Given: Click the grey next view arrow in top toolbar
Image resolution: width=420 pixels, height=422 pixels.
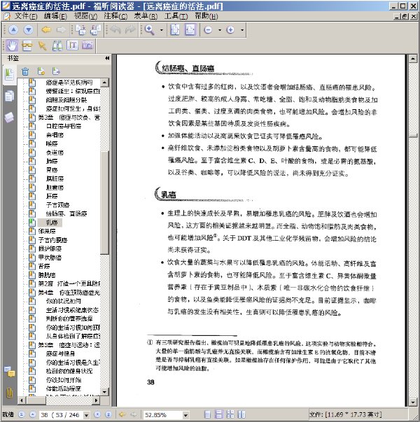Looking at the screenshot, I should (61, 29).
